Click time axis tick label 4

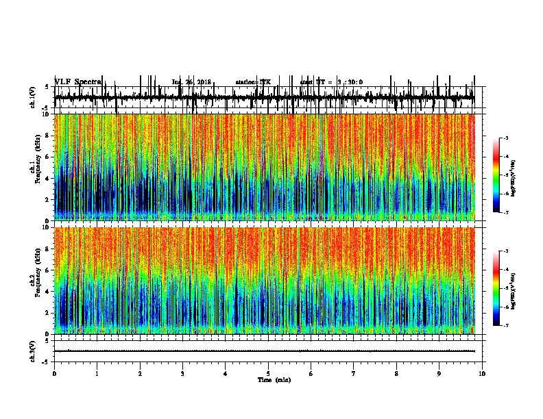(226, 374)
